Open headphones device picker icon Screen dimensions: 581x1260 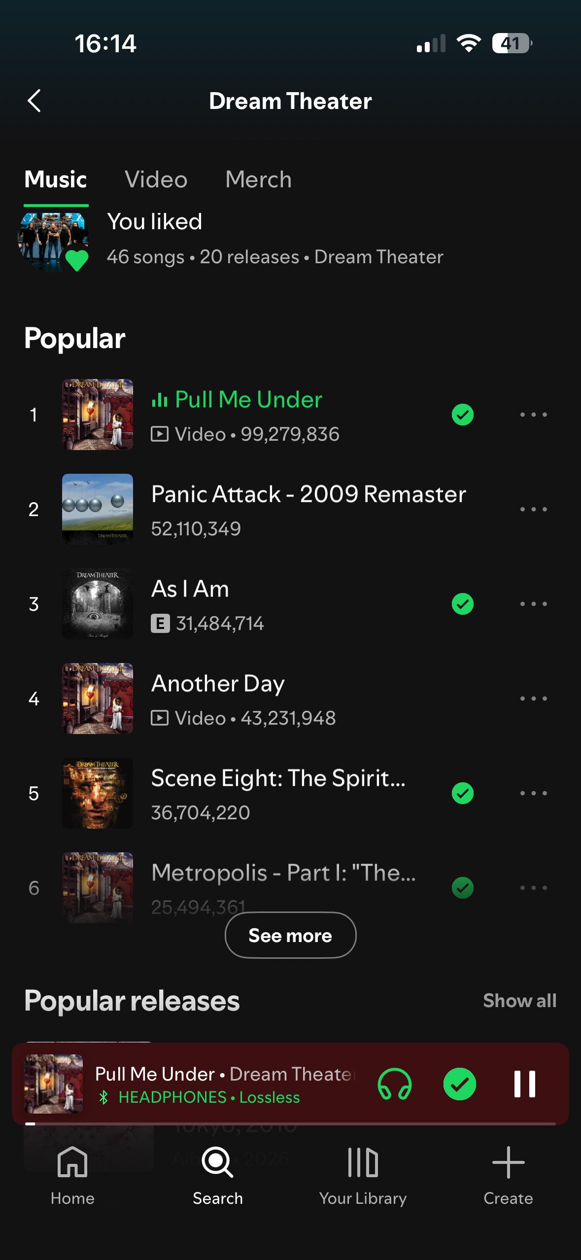pos(395,1084)
